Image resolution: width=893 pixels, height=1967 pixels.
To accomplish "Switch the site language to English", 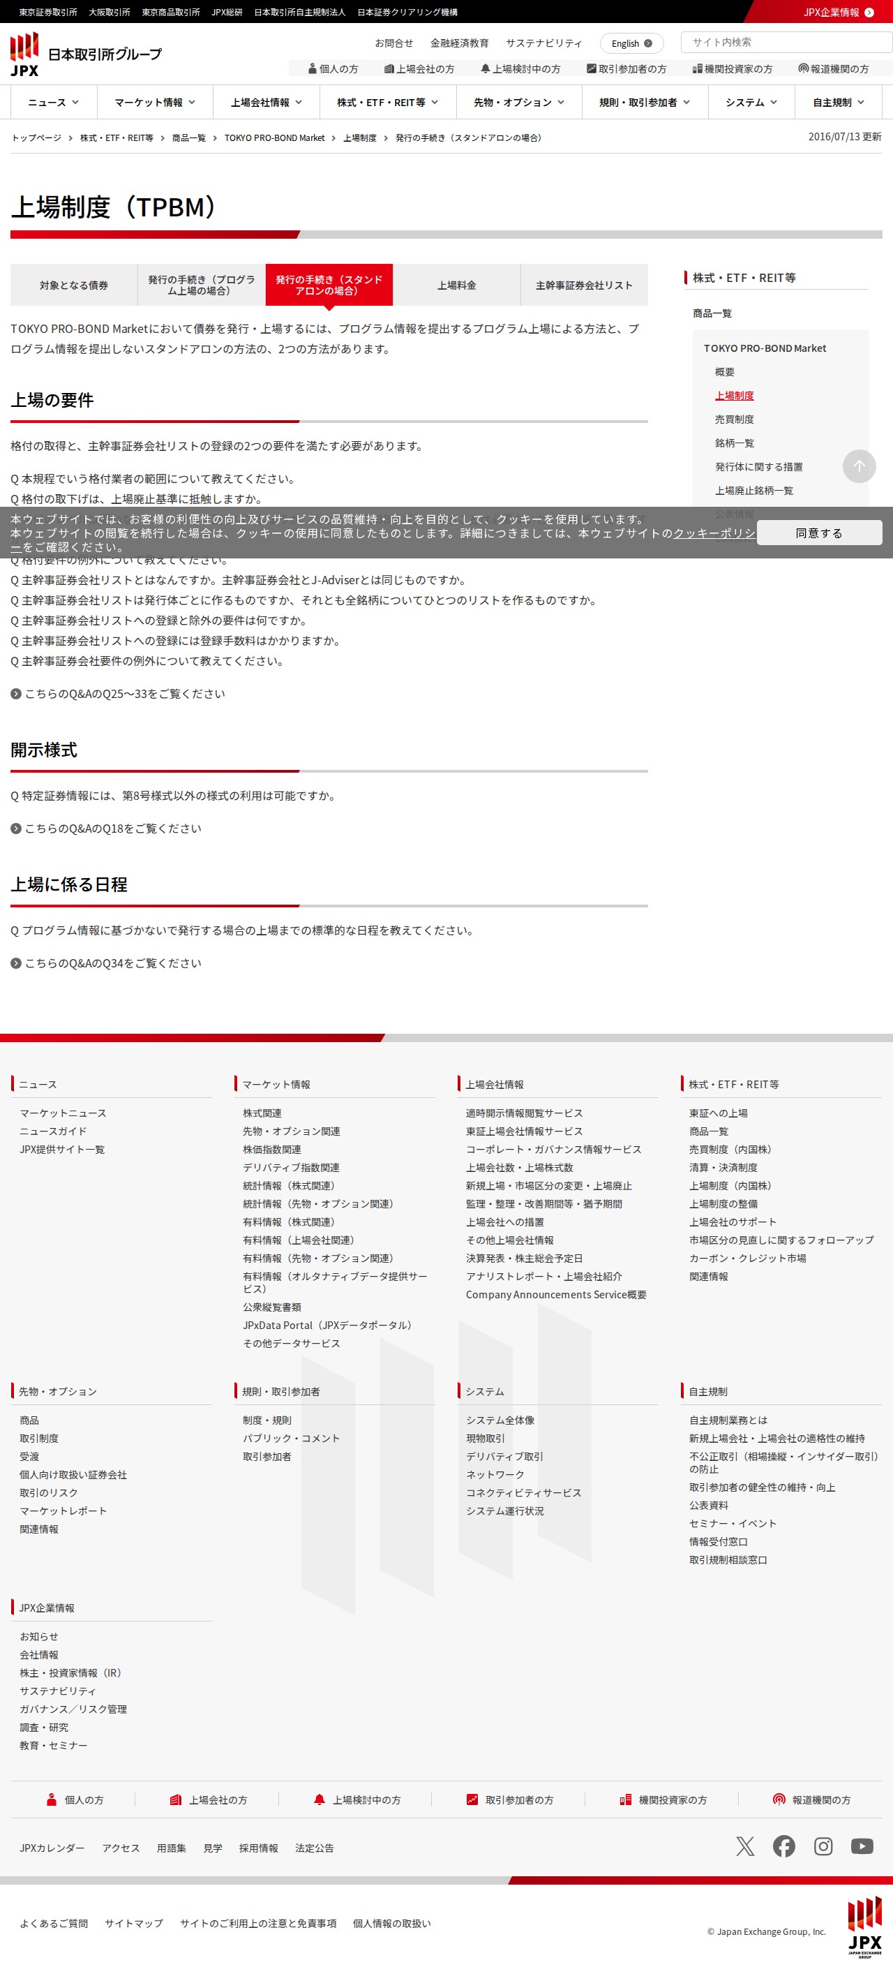I will pos(631,43).
